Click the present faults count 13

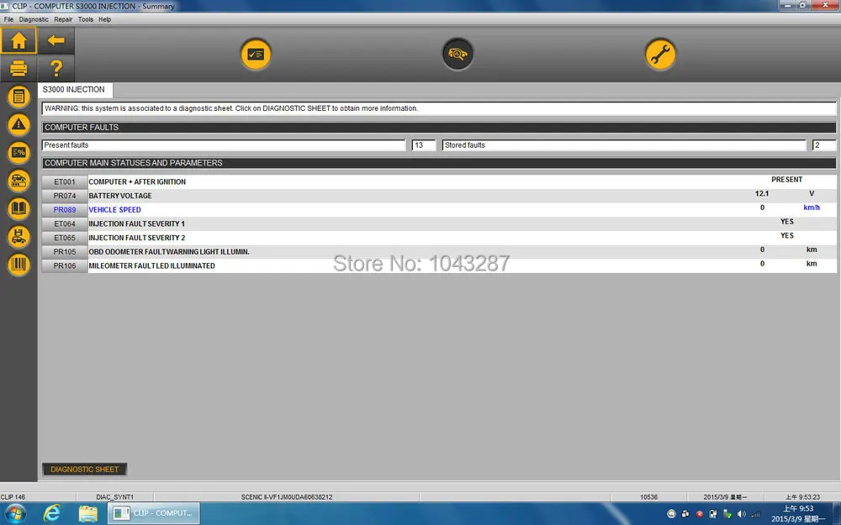click(424, 145)
